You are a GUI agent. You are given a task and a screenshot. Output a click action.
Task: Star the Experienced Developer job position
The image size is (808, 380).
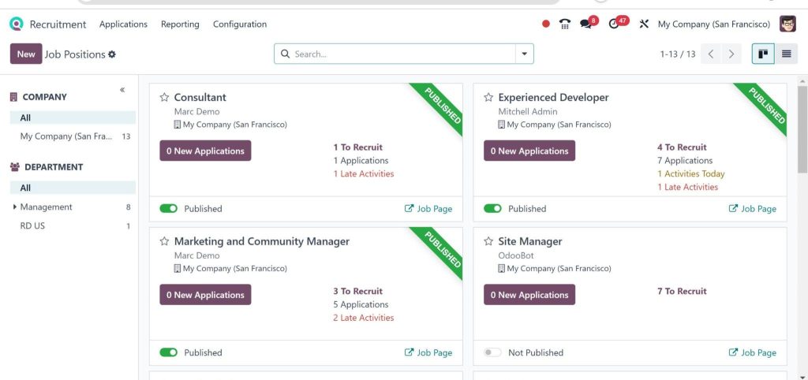(488, 97)
